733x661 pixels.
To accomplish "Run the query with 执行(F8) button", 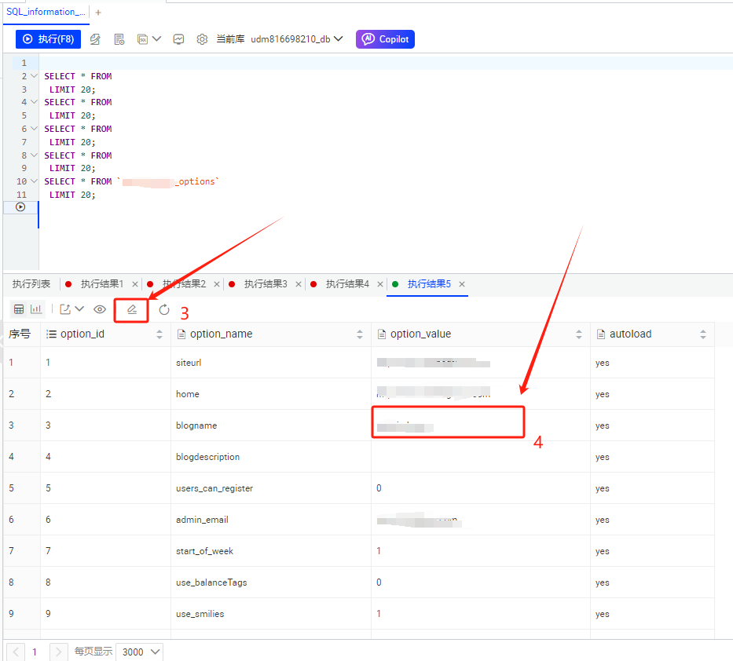I will (x=48, y=39).
